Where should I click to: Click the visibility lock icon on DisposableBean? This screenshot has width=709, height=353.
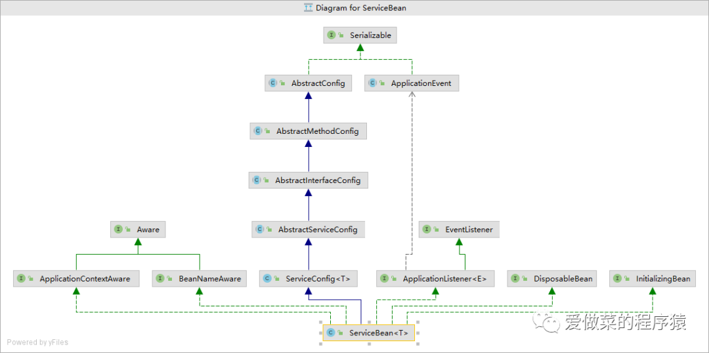pyautogui.click(x=525, y=280)
